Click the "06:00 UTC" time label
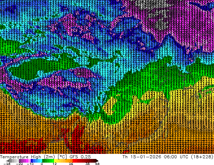Viewport: 214px width, 165px height. tap(177, 157)
